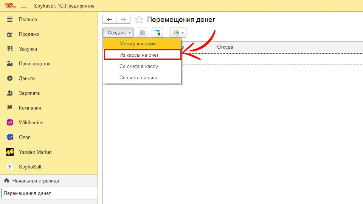Go to Yandex.Market section
This screenshot has height=204, width=363.
point(35,152)
